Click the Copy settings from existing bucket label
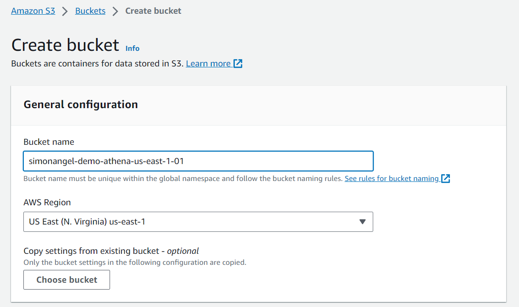Screen dimensions: 519x307 click(x=111, y=251)
